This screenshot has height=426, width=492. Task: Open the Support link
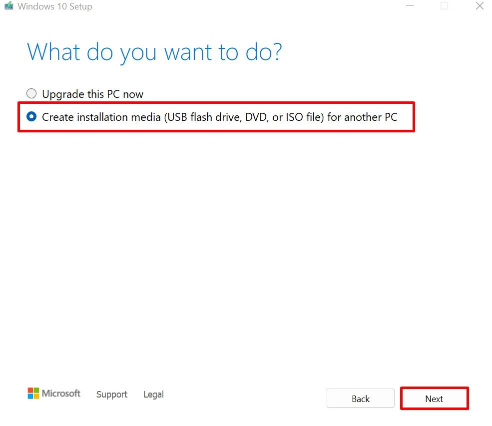112,395
